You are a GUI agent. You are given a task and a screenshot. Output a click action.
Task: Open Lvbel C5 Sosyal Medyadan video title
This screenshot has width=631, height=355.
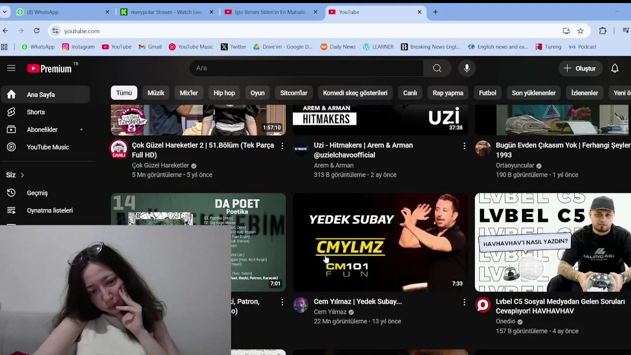tap(561, 306)
